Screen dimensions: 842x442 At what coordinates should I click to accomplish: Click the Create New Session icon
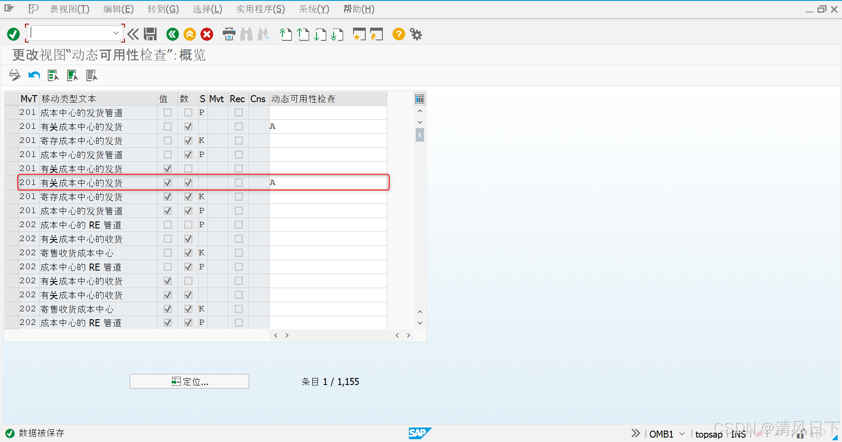(359, 34)
